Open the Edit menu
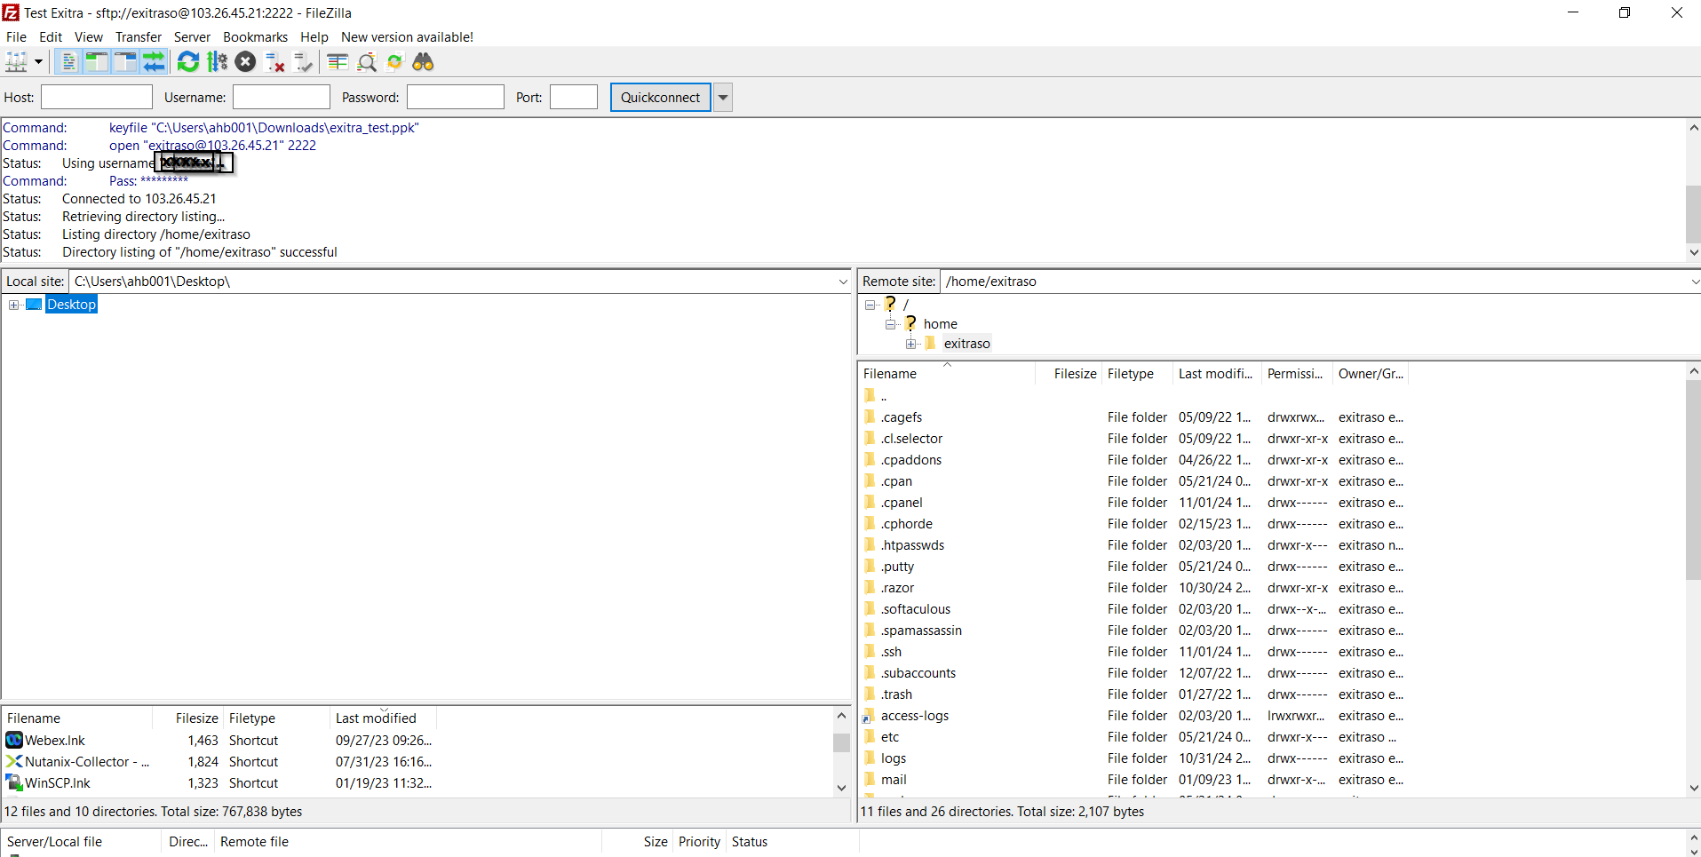This screenshot has height=857, width=1701. click(x=51, y=37)
